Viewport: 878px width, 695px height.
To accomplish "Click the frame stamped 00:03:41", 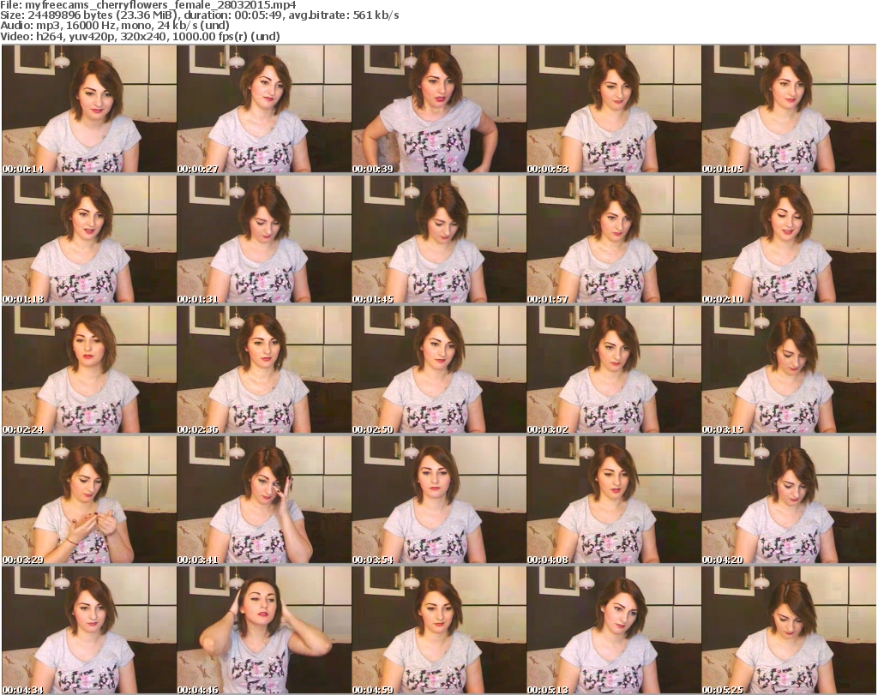I will pyautogui.click(x=264, y=500).
